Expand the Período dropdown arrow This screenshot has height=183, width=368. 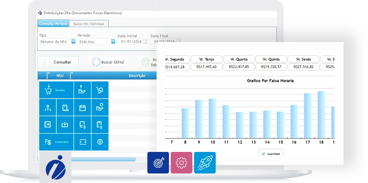pos(113,42)
